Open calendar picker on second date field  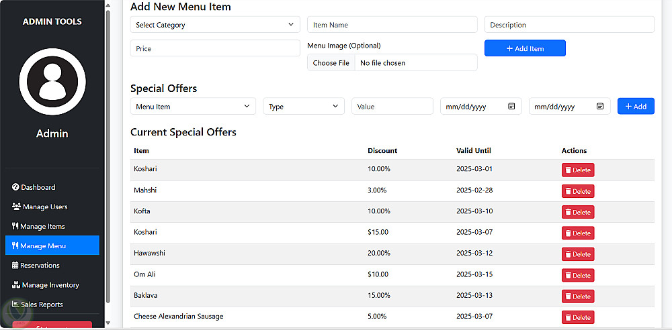click(x=599, y=107)
